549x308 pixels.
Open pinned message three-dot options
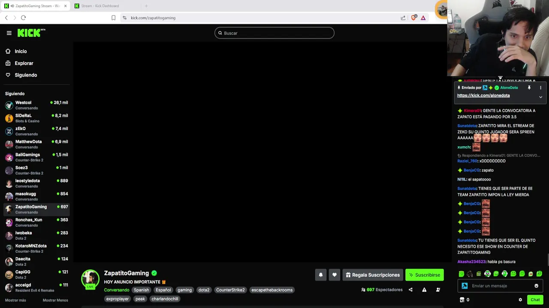click(x=540, y=88)
